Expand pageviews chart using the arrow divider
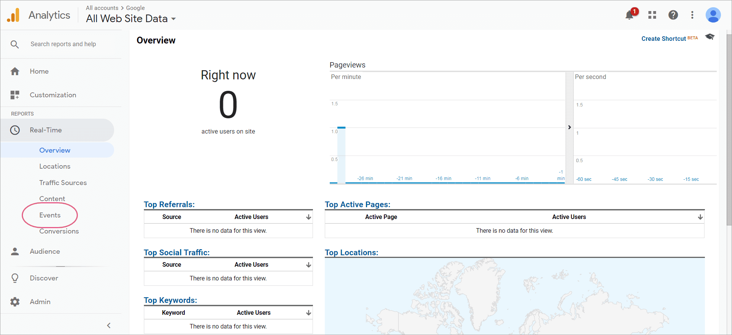Viewport: 732px width, 335px height. [x=569, y=127]
